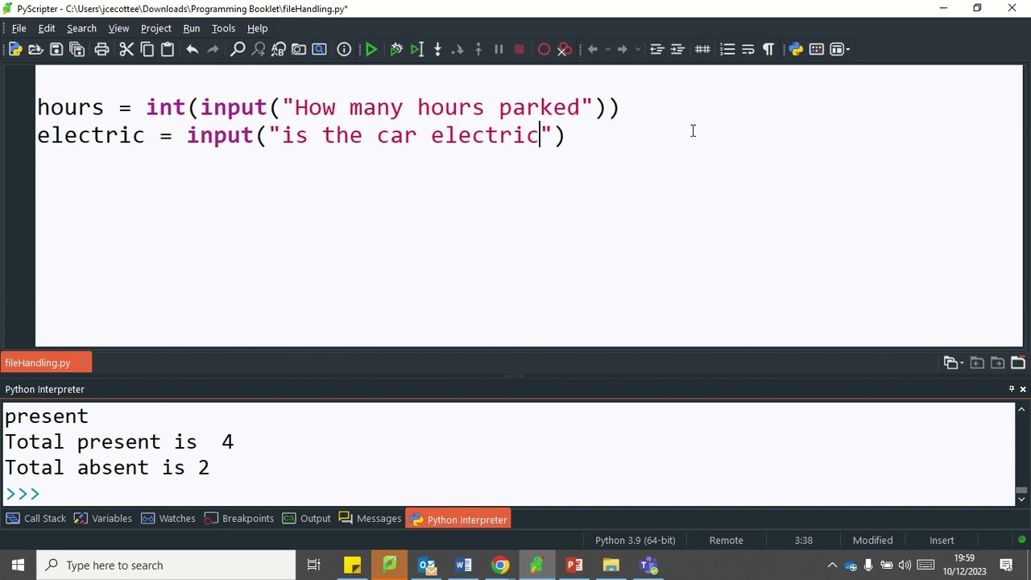The image size is (1031, 580).
Task: Run the script with green play button
Action: point(371,49)
